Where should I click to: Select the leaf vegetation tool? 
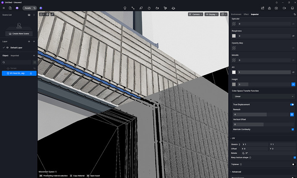(x=141, y=8)
